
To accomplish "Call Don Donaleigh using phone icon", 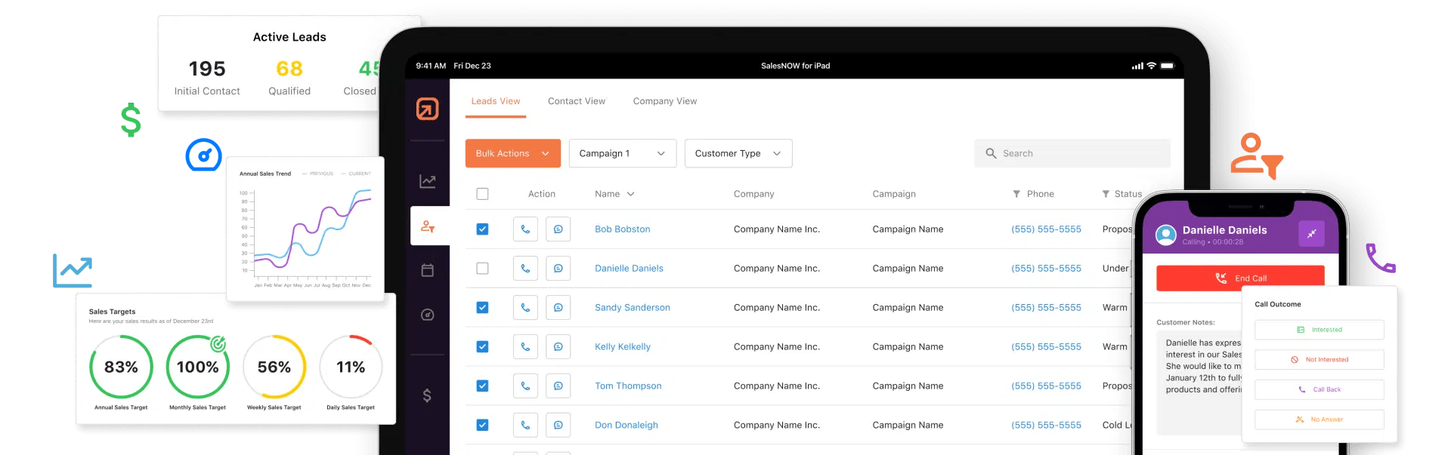I will (525, 425).
